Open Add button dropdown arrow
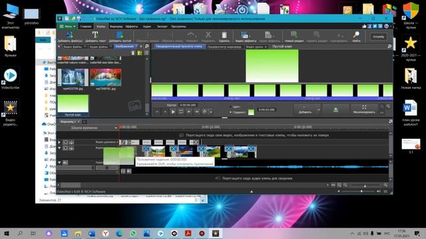The width and height of the screenshot is (426, 239). [x=319, y=110]
